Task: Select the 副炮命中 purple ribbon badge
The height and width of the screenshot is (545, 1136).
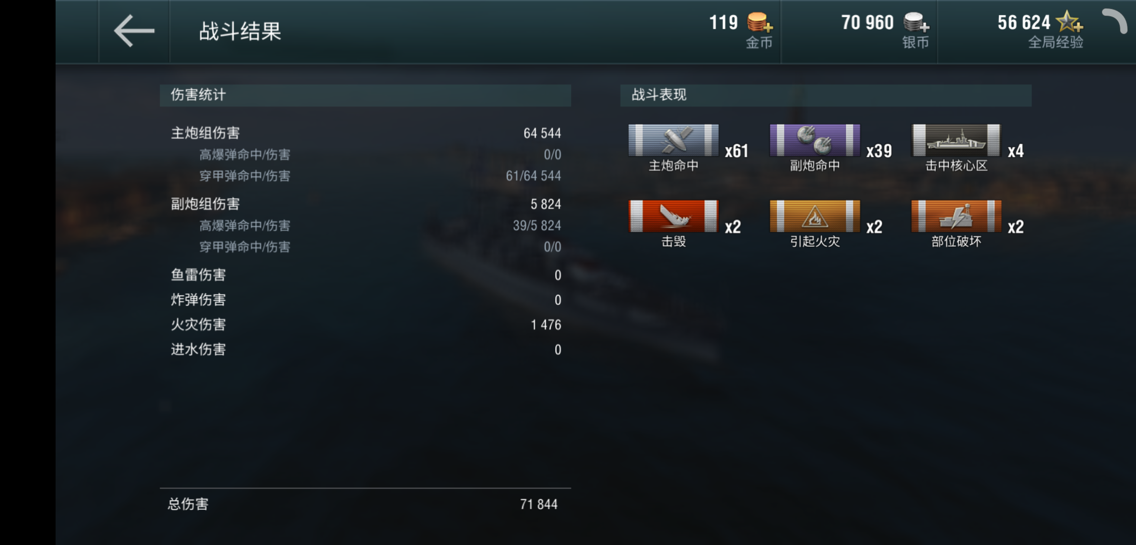Action: pyautogui.click(x=815, y=140)
